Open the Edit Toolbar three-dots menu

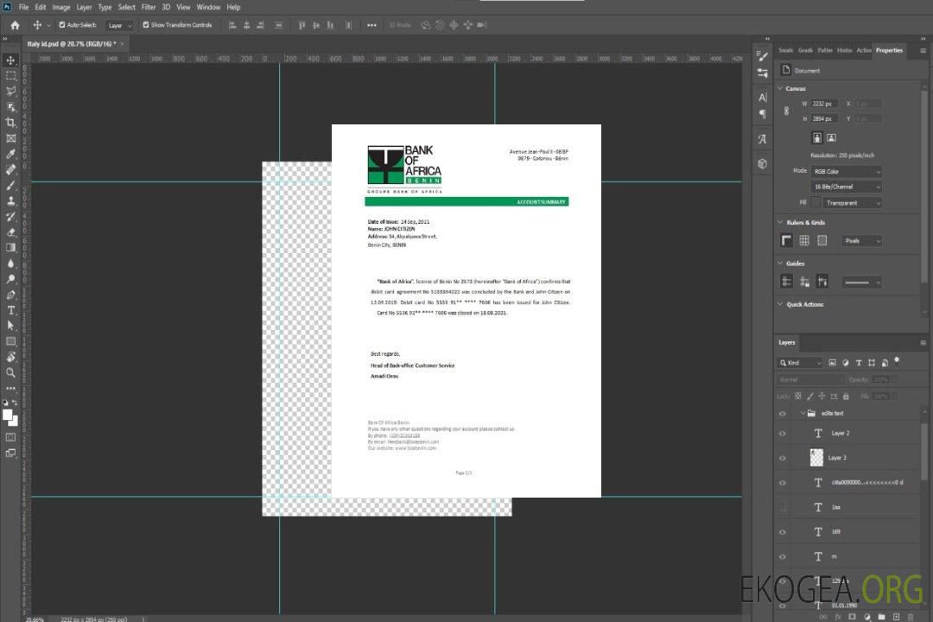(x=10, y=388)
